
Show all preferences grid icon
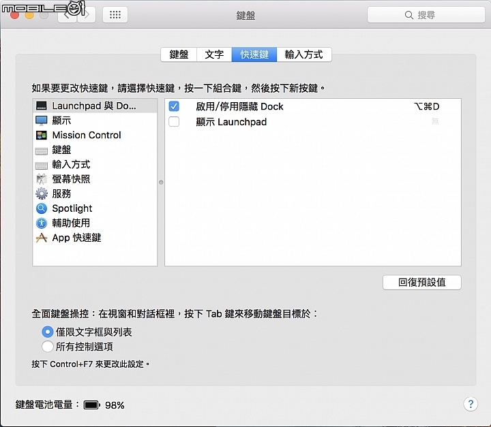point(115,15)
